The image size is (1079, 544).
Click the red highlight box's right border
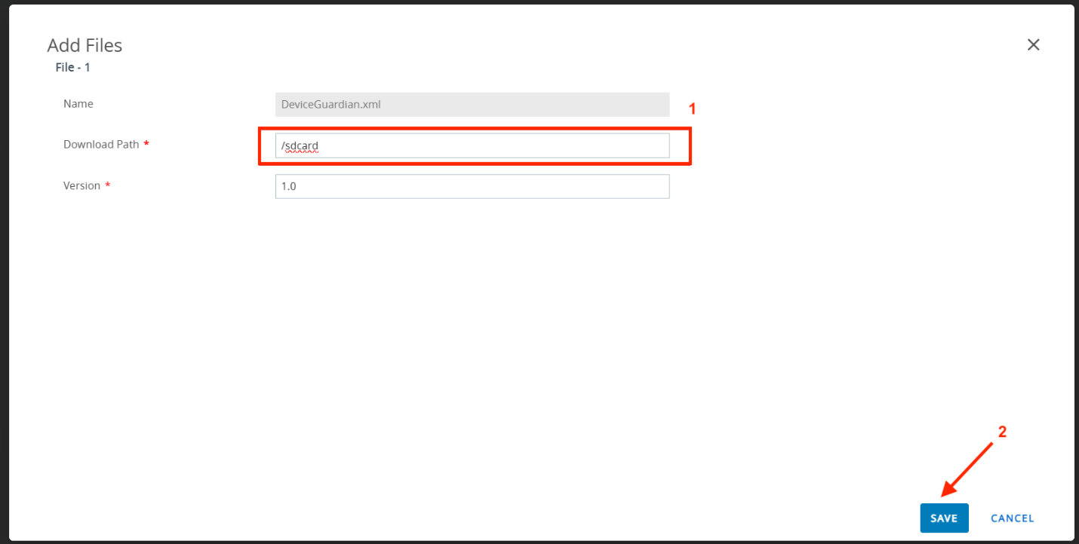tap(690, 146)
